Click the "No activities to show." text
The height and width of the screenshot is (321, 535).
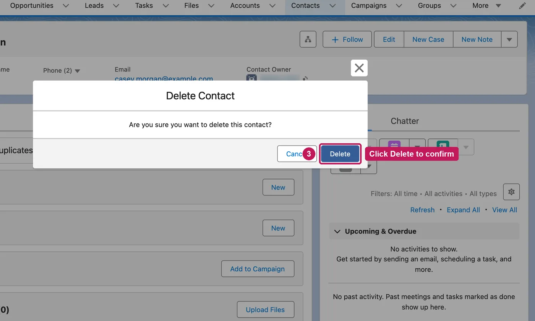point(424,249)
